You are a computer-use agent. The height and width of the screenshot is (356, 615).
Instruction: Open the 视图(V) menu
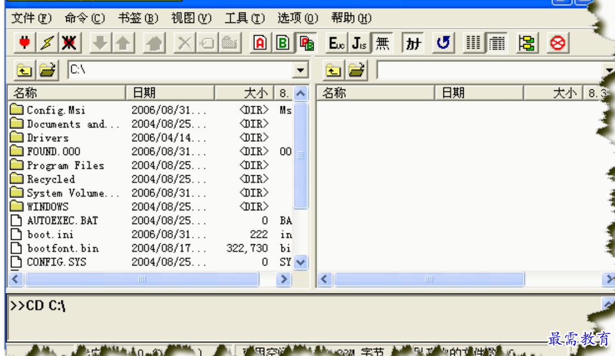coord(191,18)
